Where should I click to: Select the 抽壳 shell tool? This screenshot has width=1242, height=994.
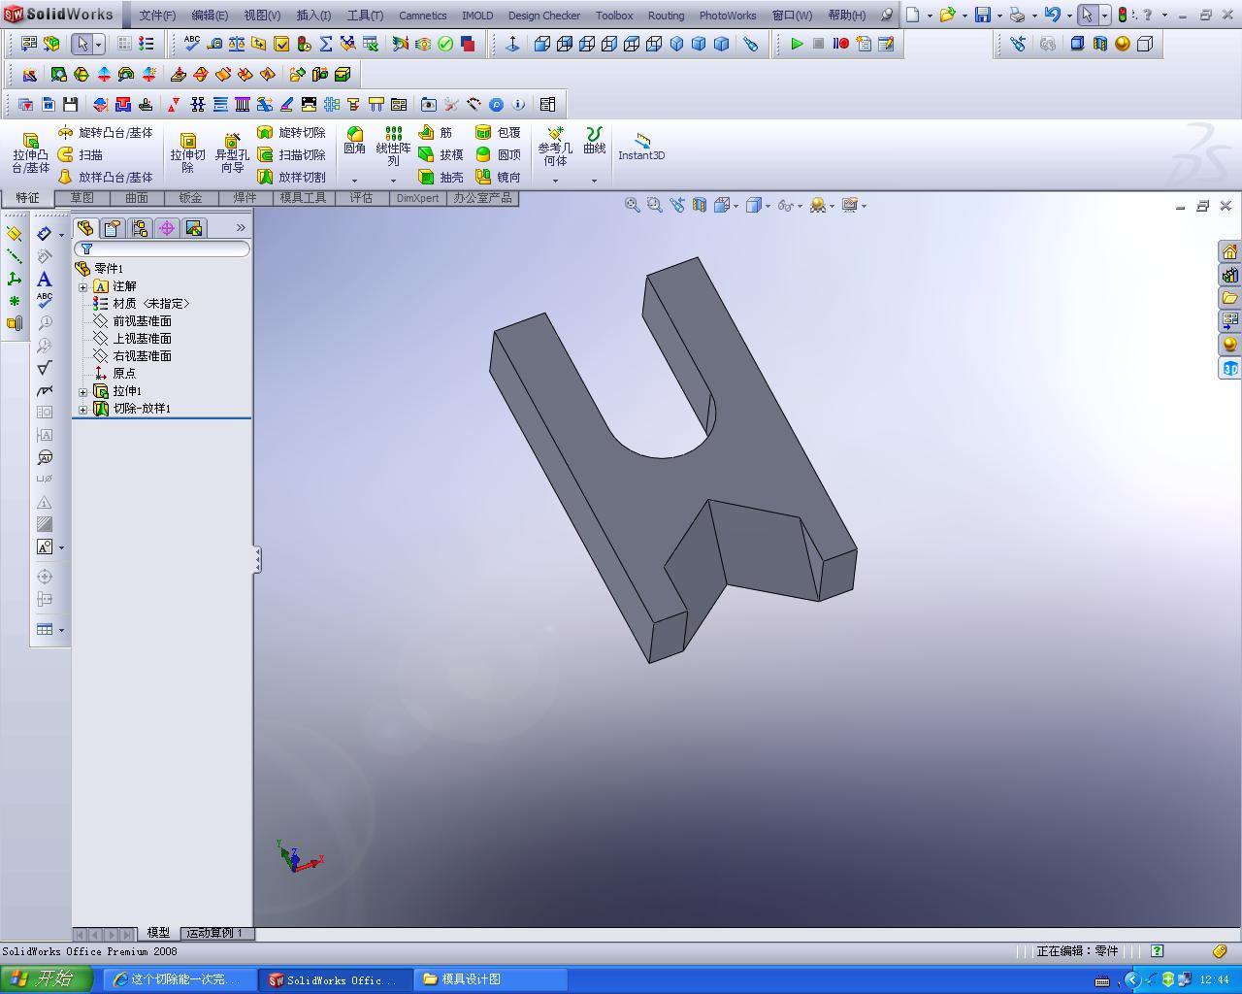pyautogui.click(x=441, y=177)
